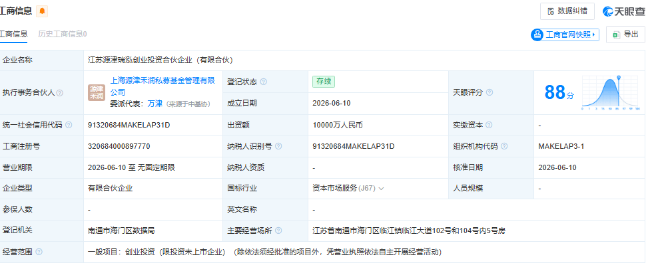Click the orange bell notification icon
The image size is (652, 271).
coord(42,11)
